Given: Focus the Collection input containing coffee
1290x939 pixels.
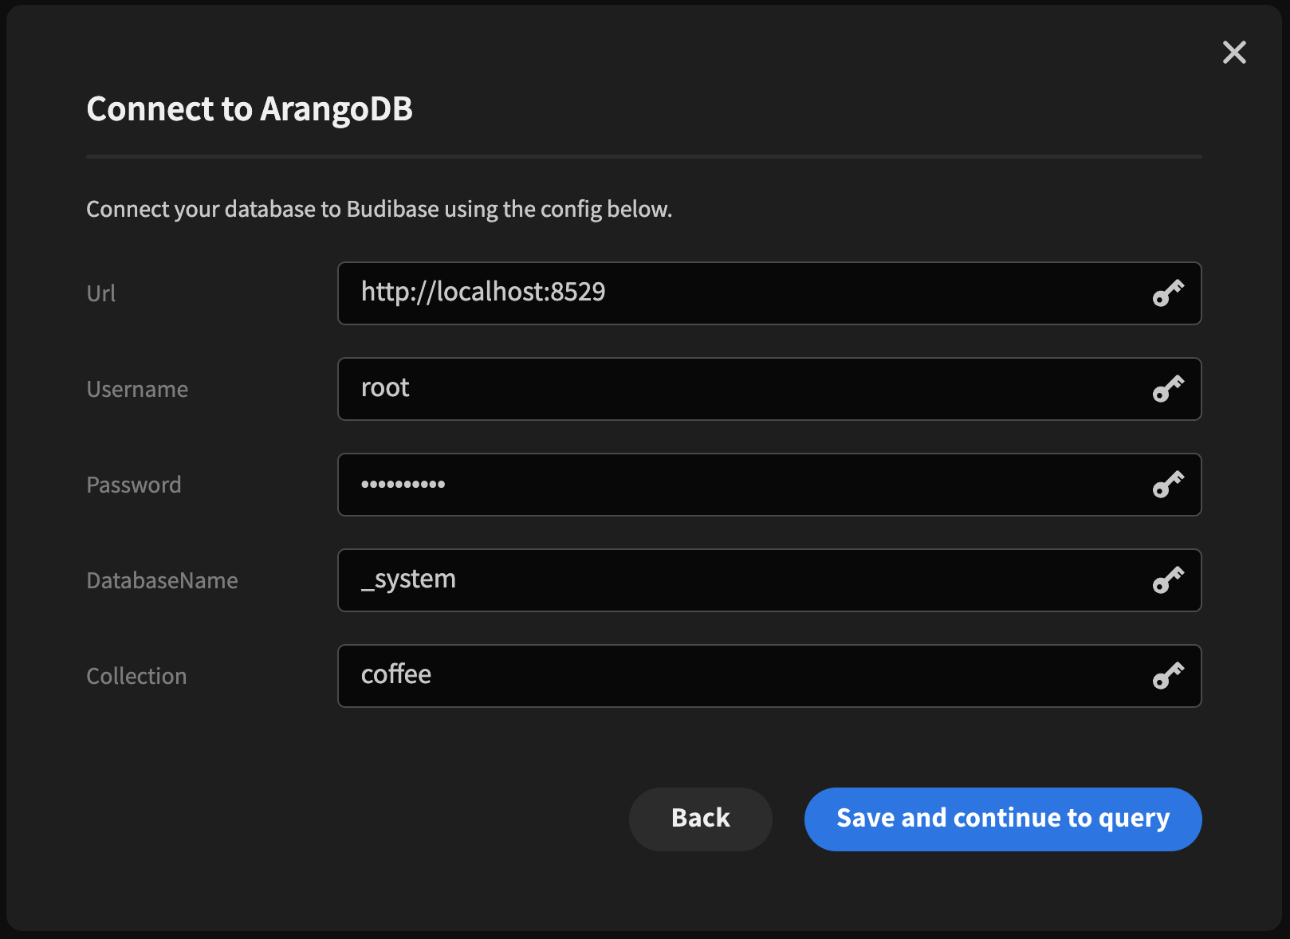Looking at the screenshot, I should (x=769, y=676).
